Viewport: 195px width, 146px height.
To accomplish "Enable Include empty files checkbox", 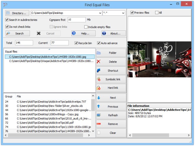I will 86,27.
